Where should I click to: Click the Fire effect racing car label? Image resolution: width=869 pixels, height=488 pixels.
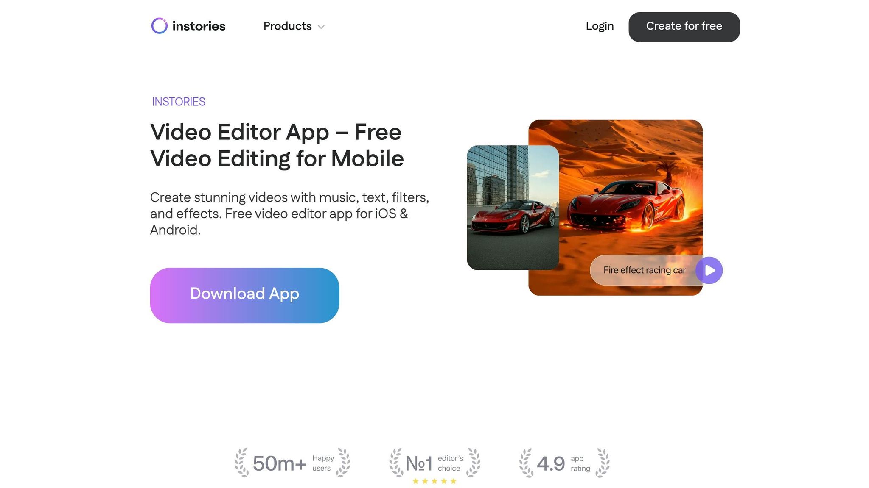coord(644,270)
